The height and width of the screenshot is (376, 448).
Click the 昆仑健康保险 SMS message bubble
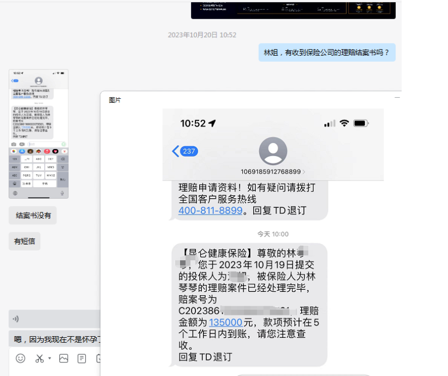[249, 305]
